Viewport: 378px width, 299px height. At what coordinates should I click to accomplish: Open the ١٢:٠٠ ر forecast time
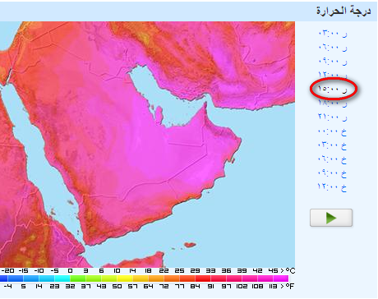point(333,75)
